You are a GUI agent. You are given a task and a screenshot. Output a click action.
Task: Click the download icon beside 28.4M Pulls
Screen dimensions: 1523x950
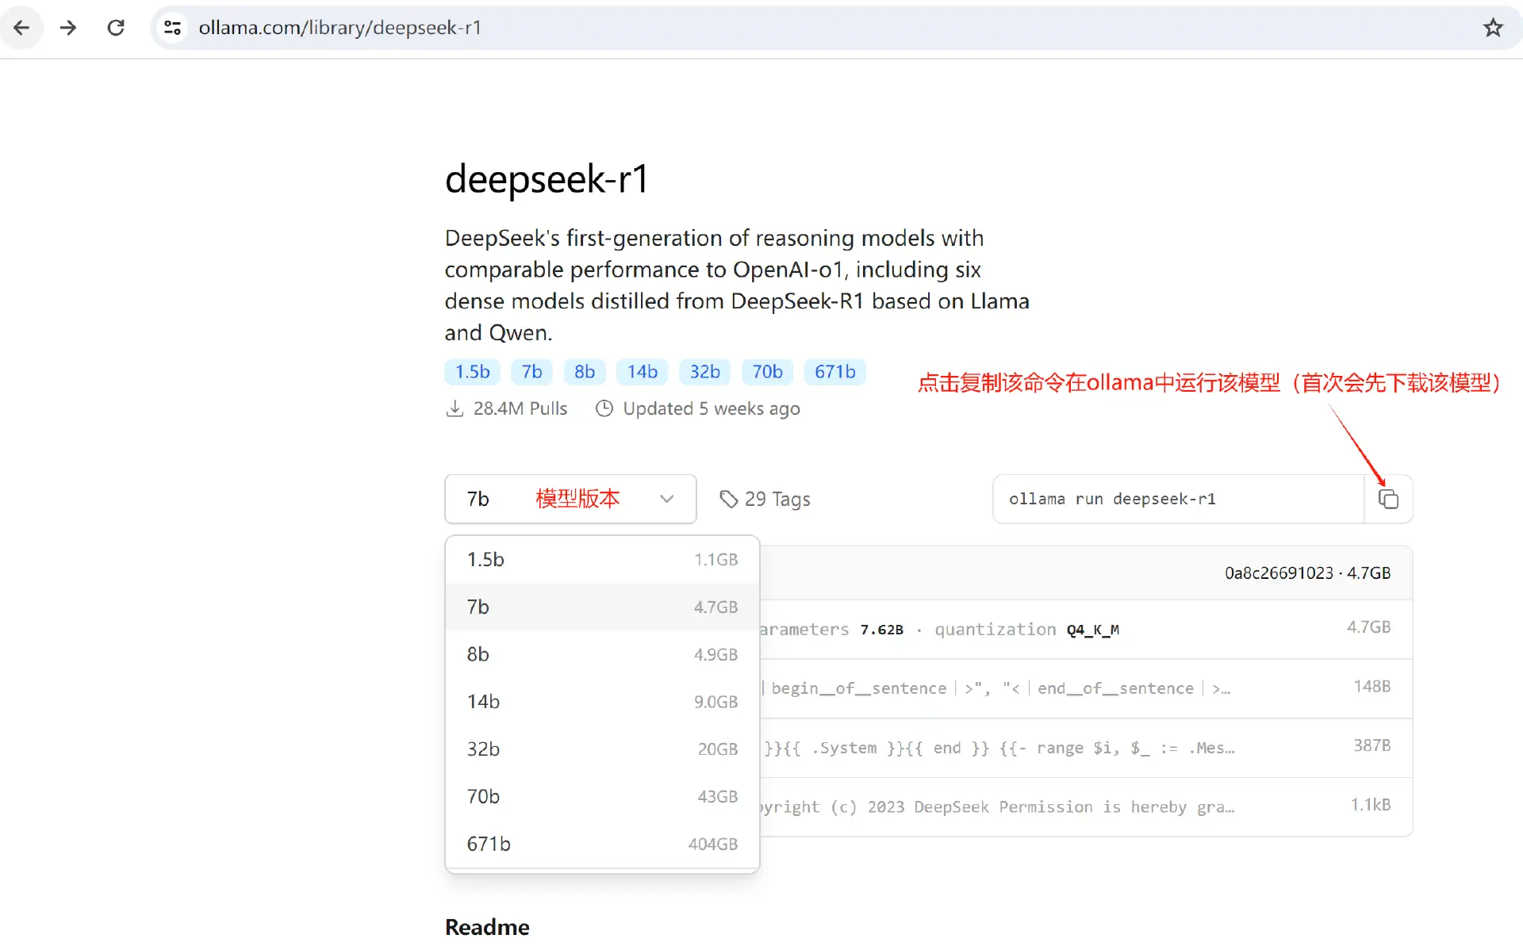[455, 408]
